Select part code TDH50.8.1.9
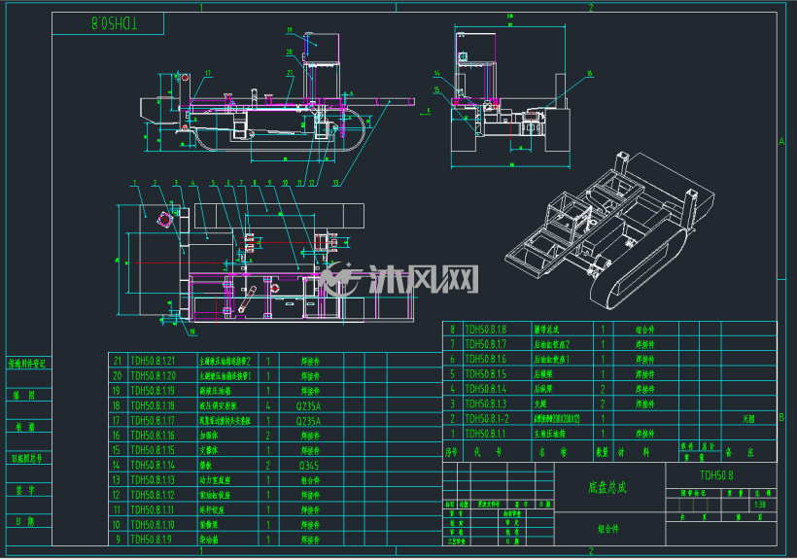The width and height of the screenshot is (797, 560). point(151,540)
